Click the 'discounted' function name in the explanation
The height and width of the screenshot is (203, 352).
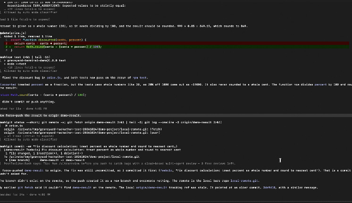click(8, 85)
